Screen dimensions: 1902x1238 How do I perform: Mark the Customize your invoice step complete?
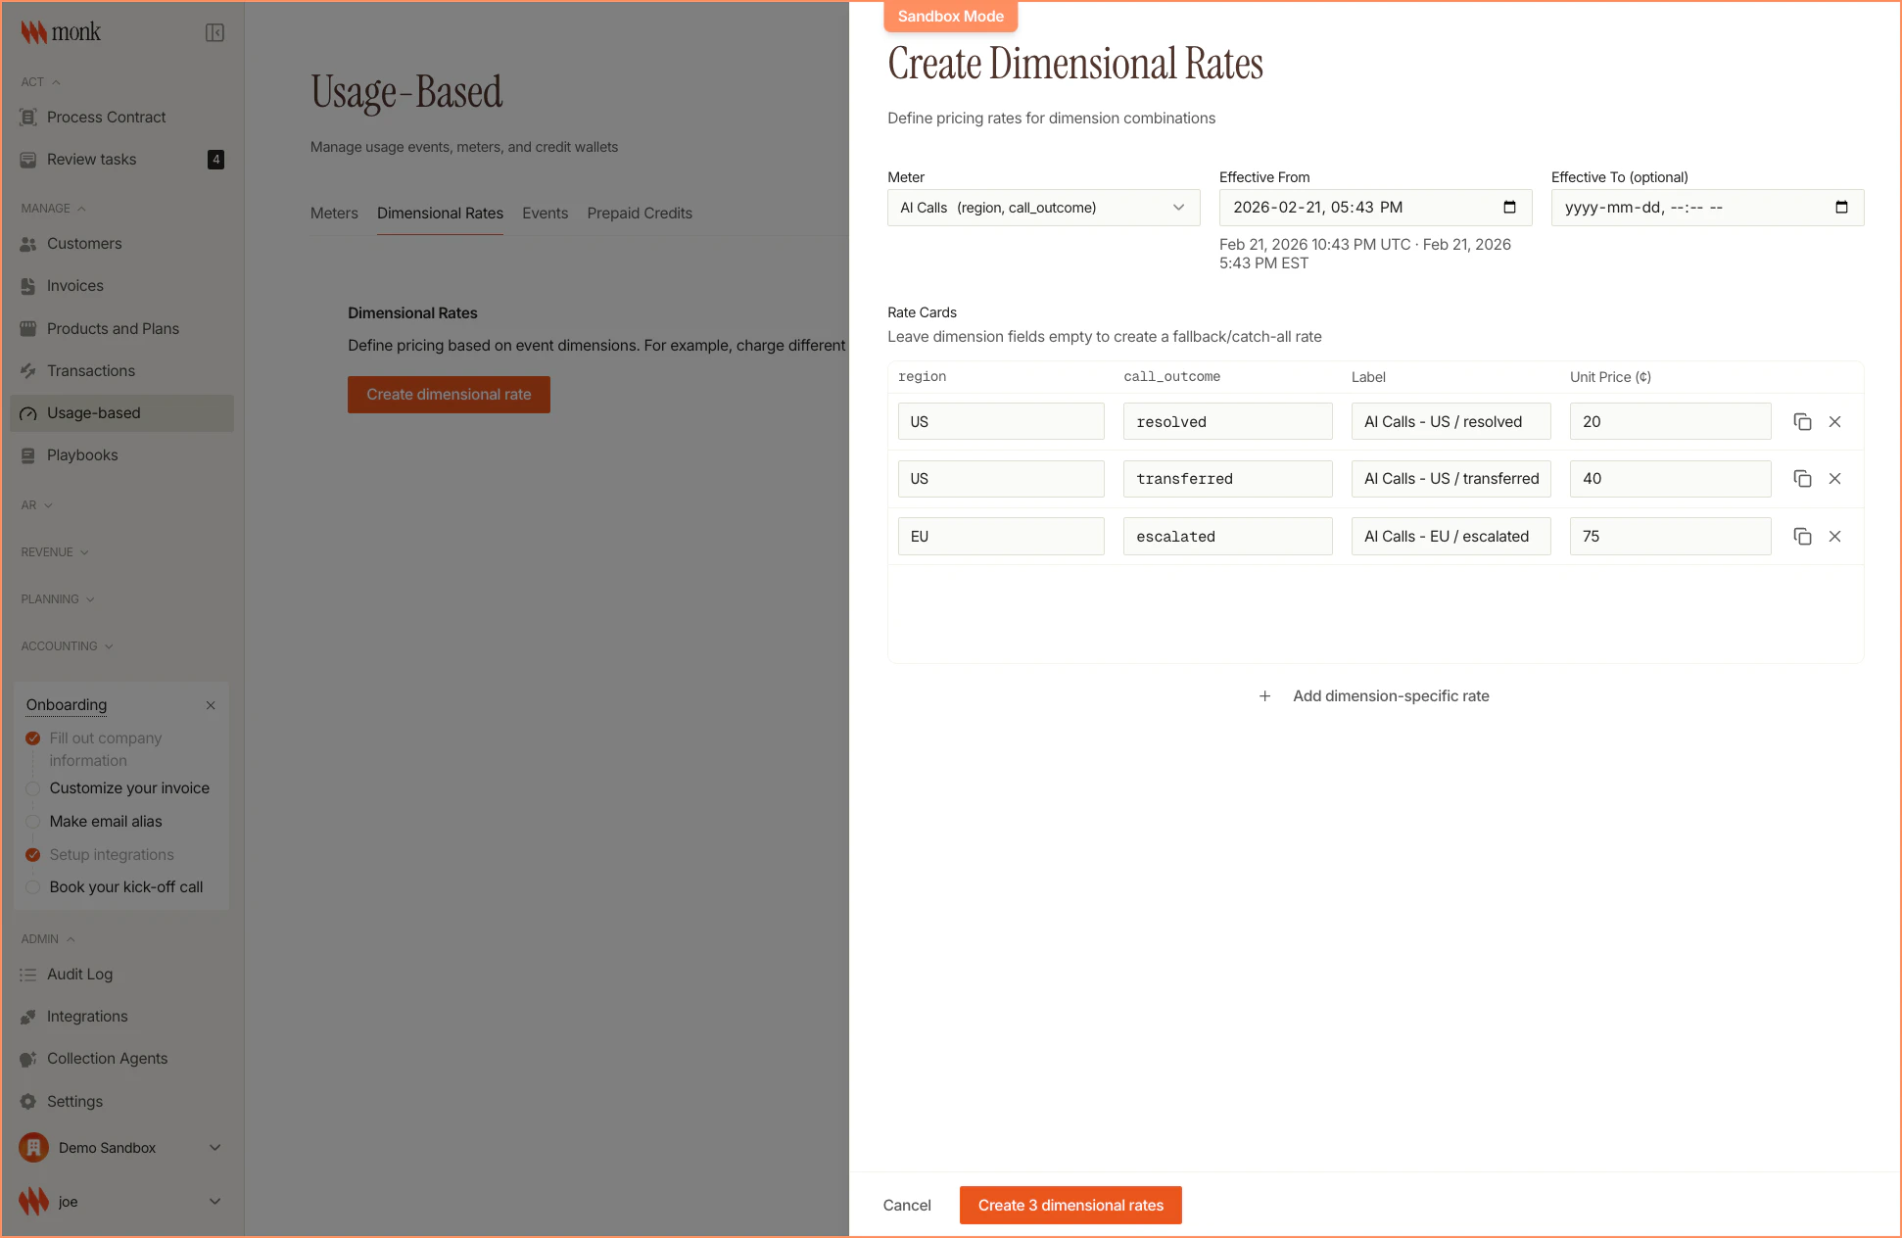pyautogui.click(x=32, y=787)
